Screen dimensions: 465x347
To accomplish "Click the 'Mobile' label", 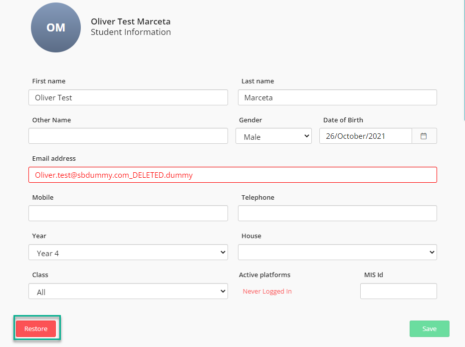I will (43, 197).
